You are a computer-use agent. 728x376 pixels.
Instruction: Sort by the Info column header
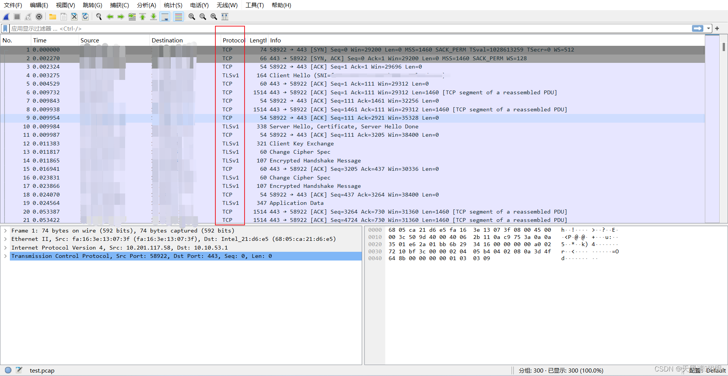coord(486,40)
